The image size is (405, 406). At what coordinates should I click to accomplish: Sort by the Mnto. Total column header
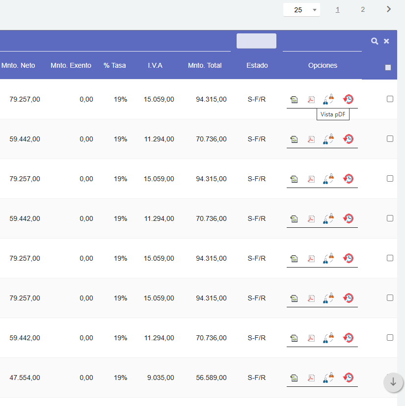pyautogui.click(x=205, y=65)
